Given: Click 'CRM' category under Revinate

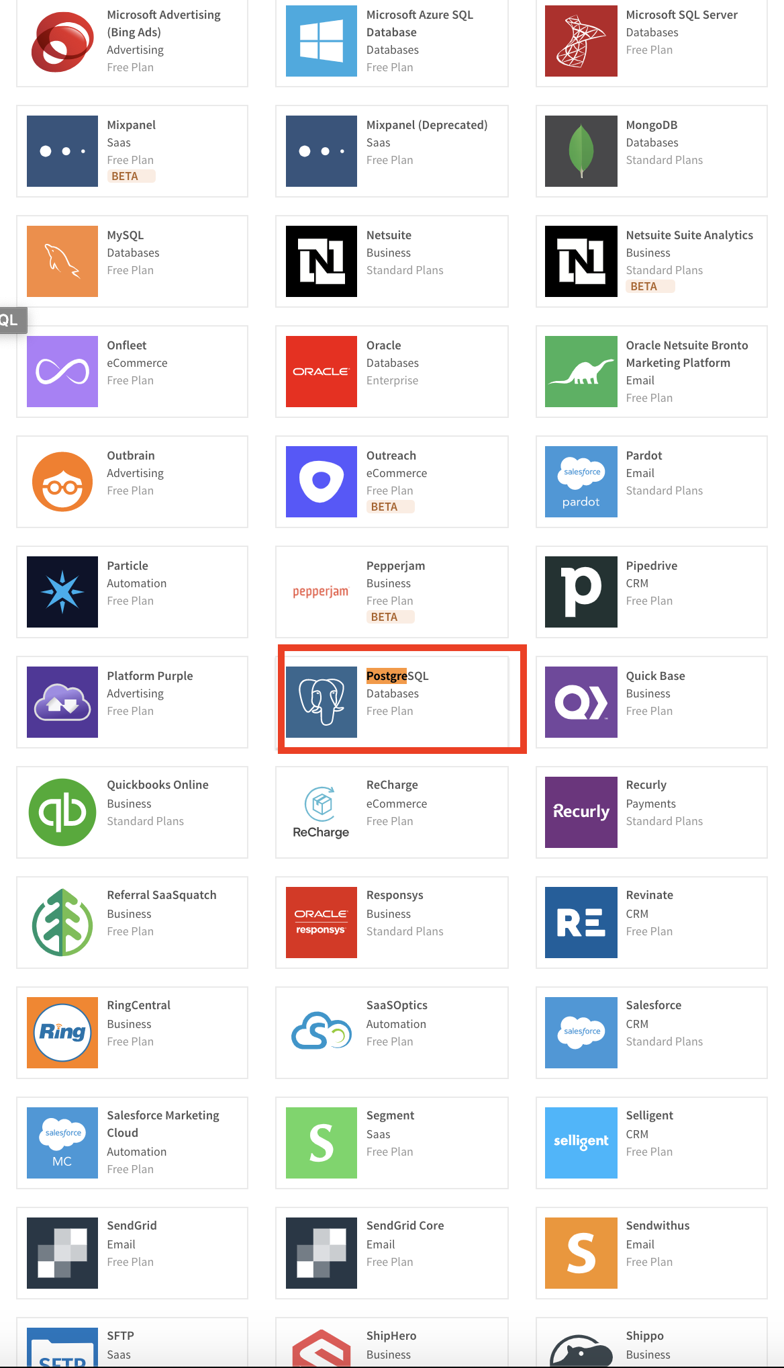Looking at the screenshot, I should 637,914.
